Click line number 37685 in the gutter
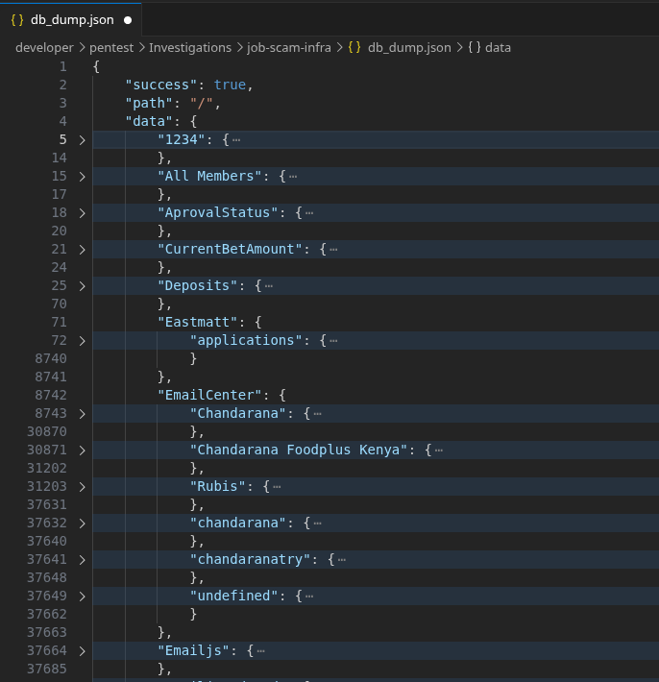This screenshot has height=682, width=659. [x=47, y=670]
